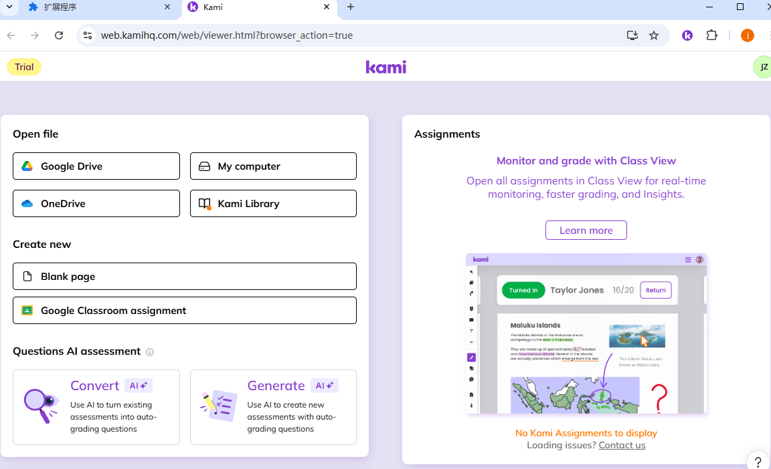Viewport: 771px width, 469px height.
Task: Click the Convert magnifying glass illustration
Action: (x=41, y=406)
